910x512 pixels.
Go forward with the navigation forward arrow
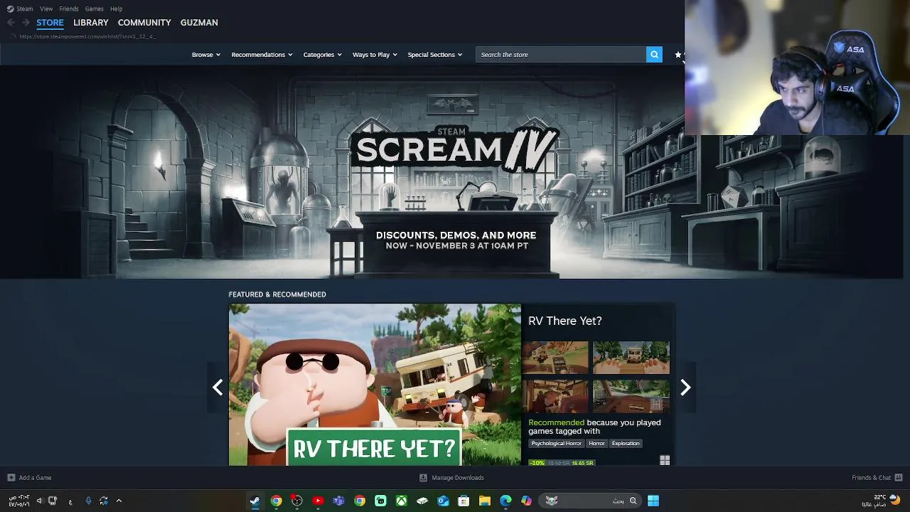(26, 23)
